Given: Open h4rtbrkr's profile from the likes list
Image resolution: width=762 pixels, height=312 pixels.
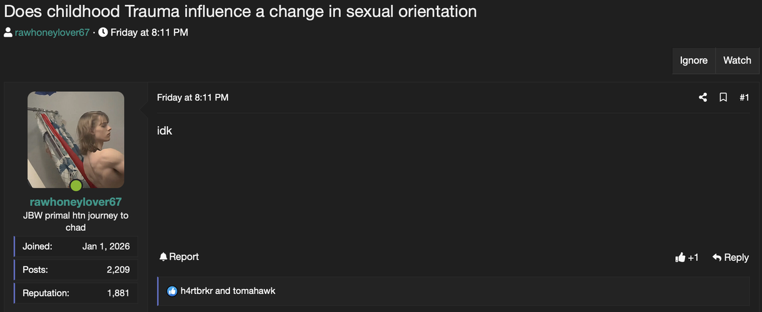Looking at the screenshot, I should (196, 291).
